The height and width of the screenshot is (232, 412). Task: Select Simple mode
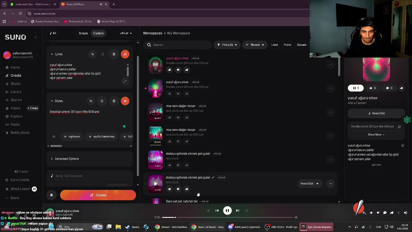pyautogui.click(x=83, y=33)
